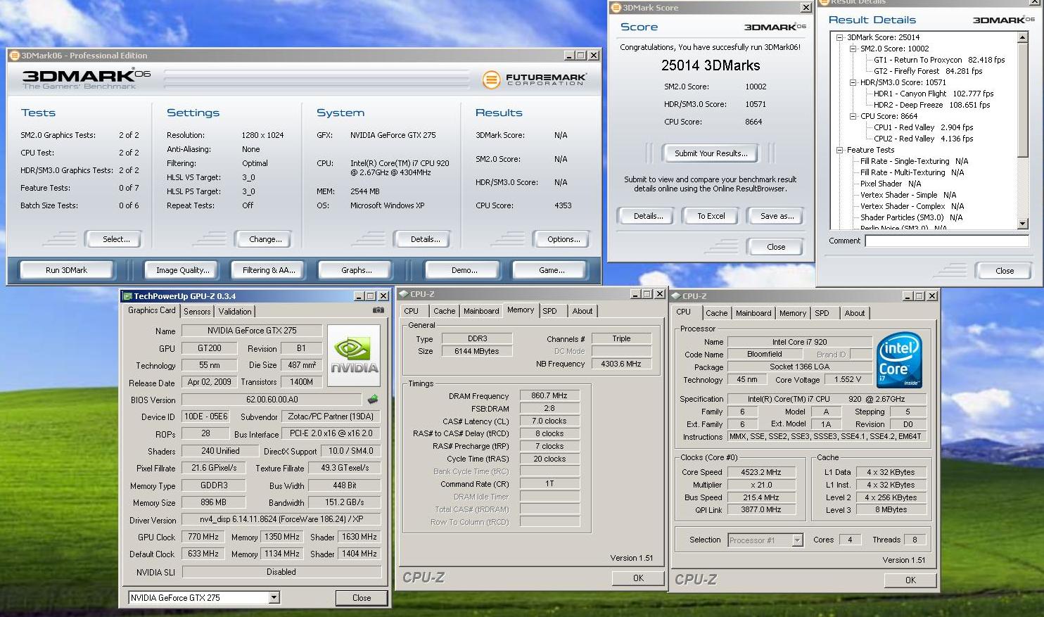Click Result Details scrollbar down arrow
The width and height of the screenshot is (1044, 617).
1023,224
